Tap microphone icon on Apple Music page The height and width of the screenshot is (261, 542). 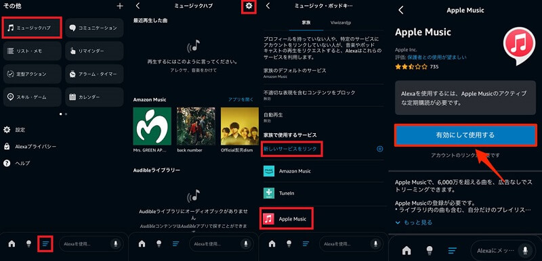click(526, 250)
